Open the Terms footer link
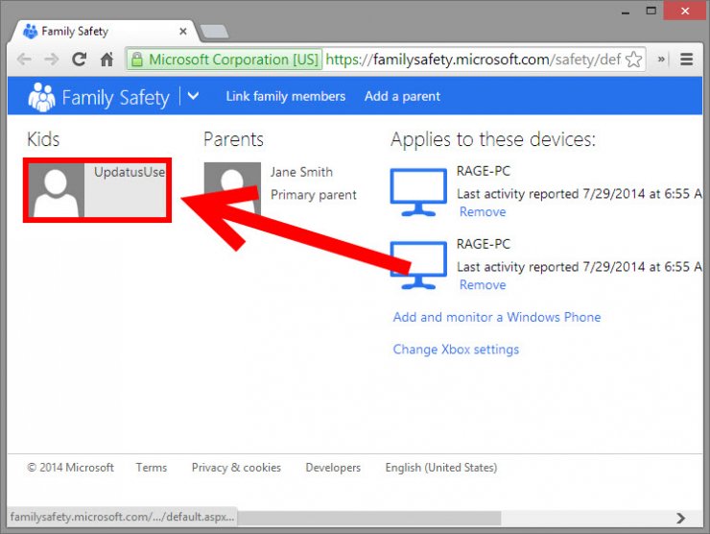The image size is (710, 534). [x=152, y=468]
